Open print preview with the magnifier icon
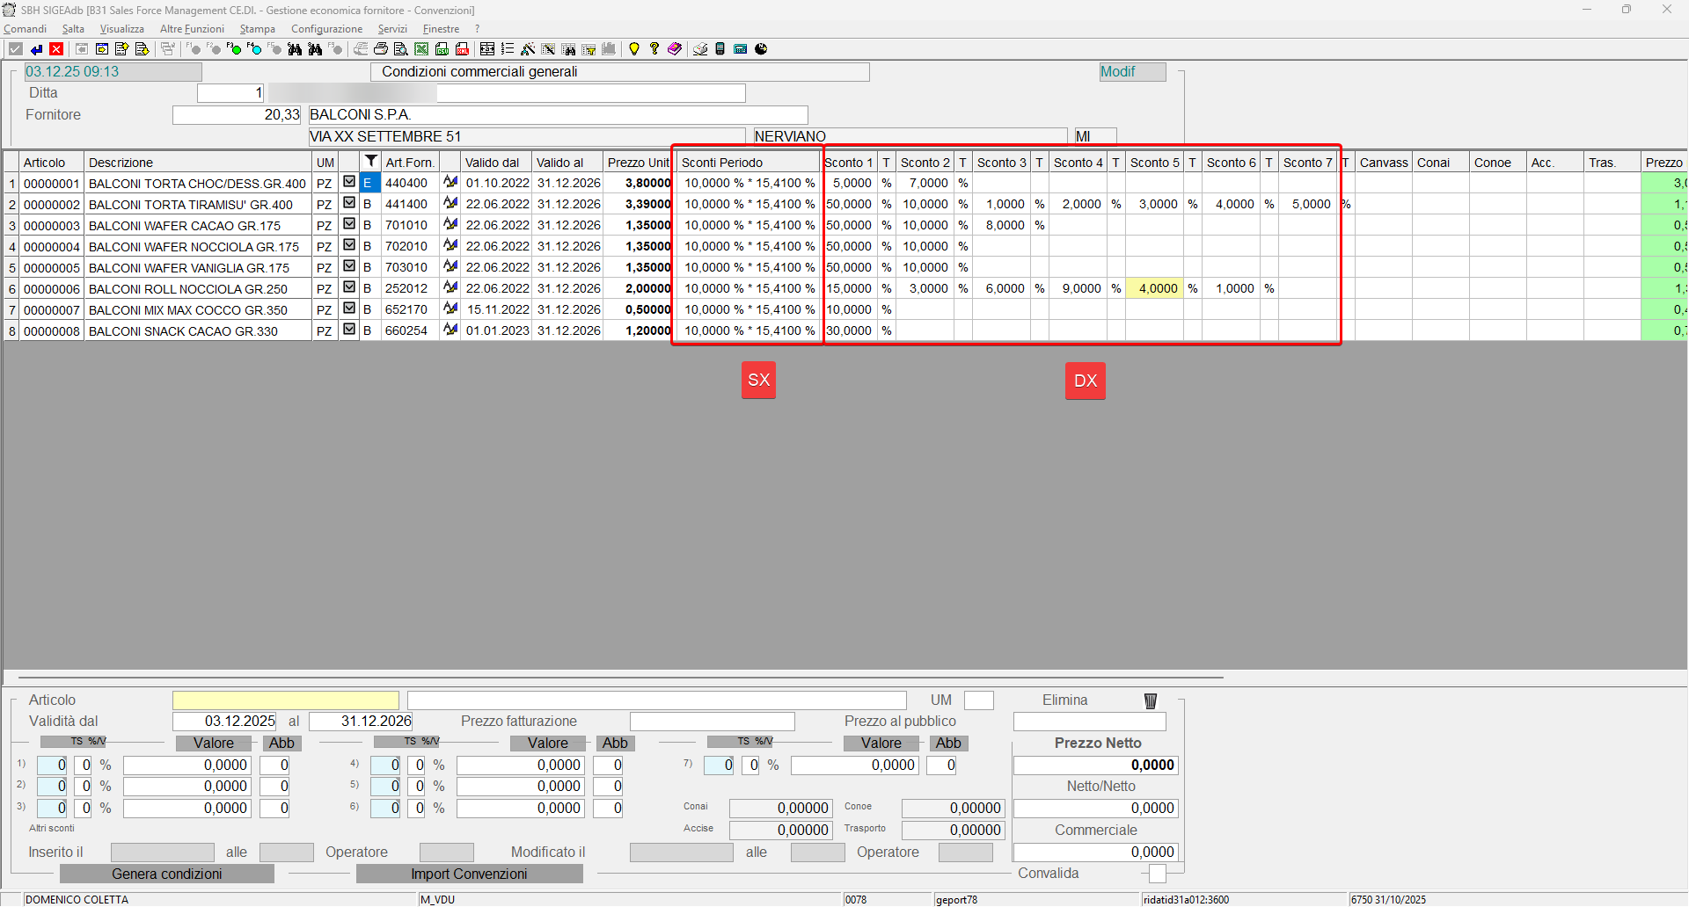Screen dimensions: 1689x907 [401, 49]
